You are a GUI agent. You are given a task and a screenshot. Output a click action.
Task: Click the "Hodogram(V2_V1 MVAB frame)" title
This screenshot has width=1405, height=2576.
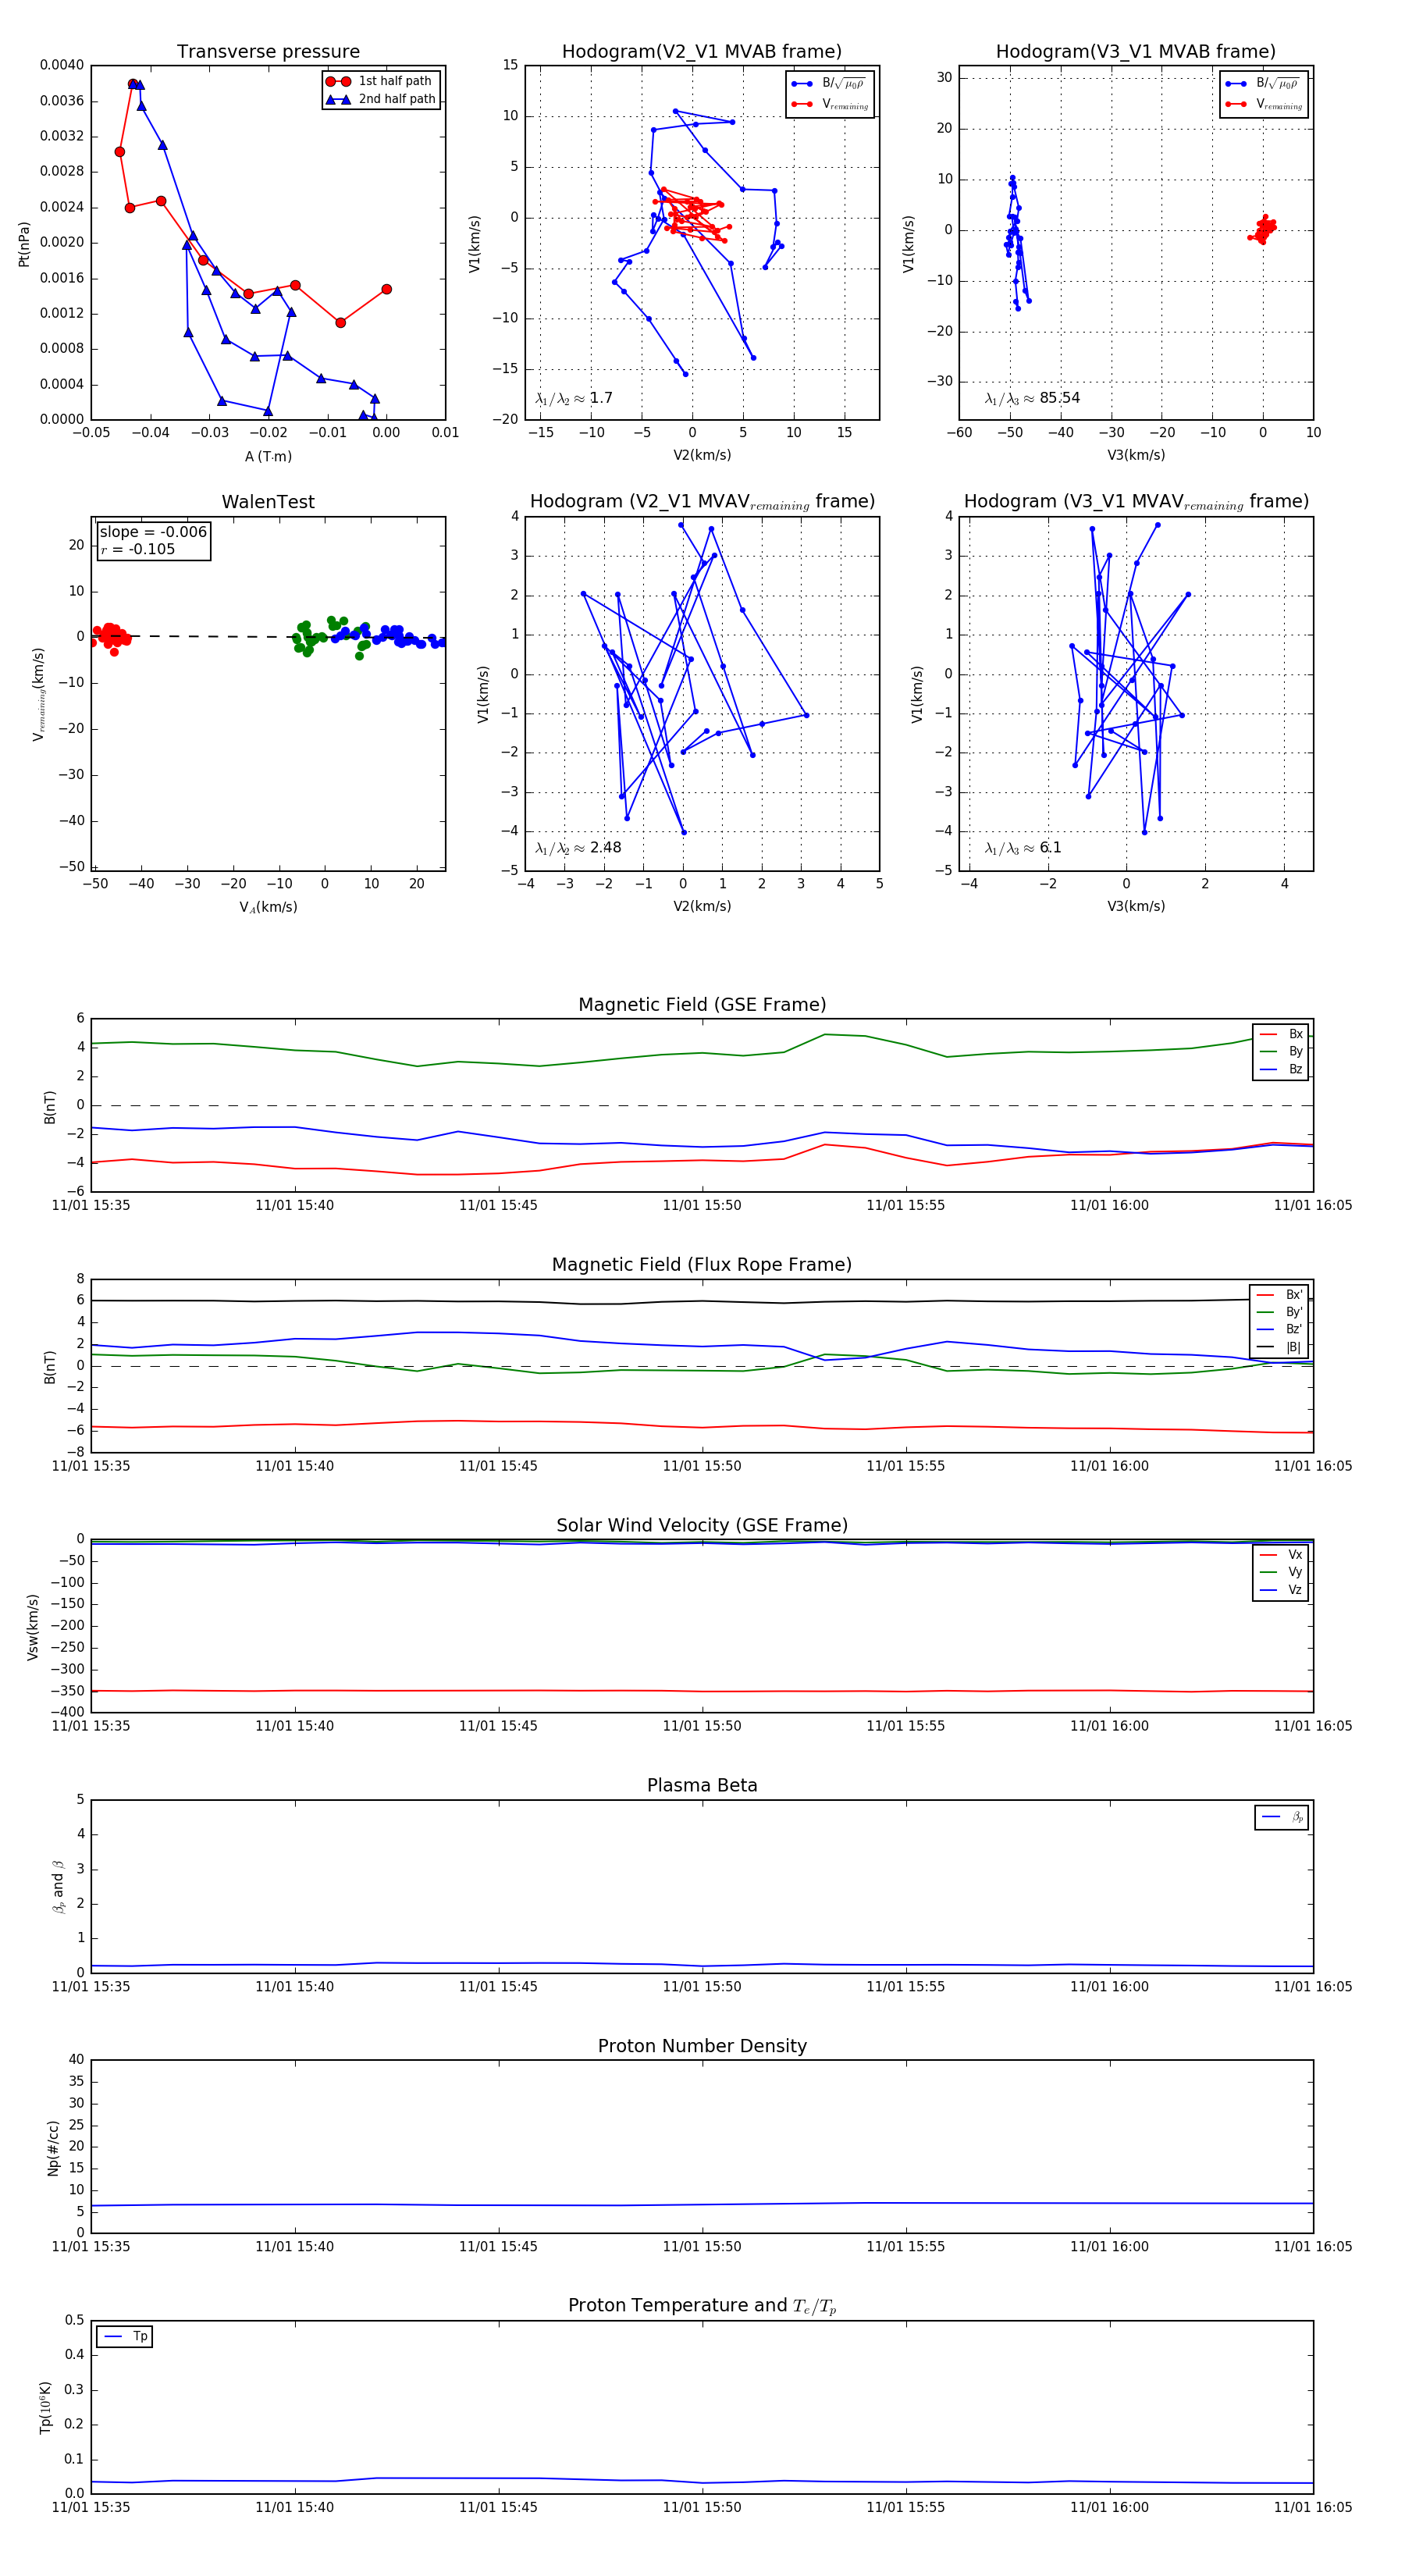click(x=702, y=52)
